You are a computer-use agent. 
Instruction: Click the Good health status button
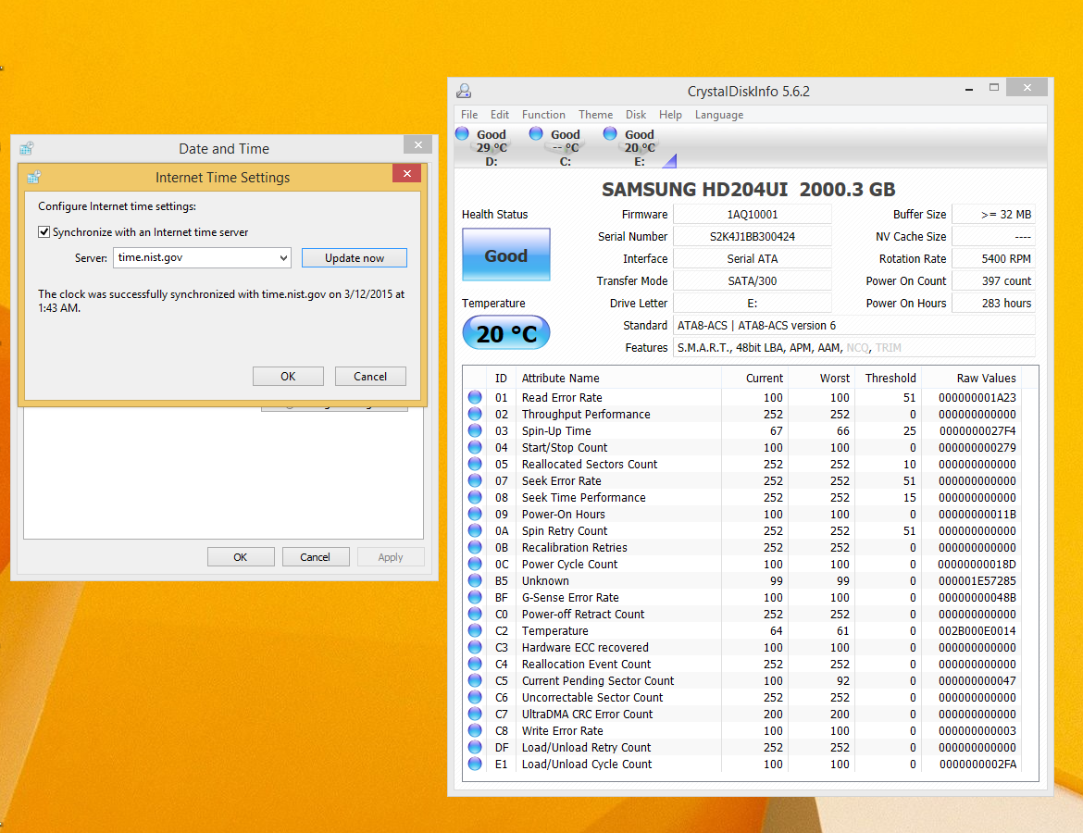506,255
